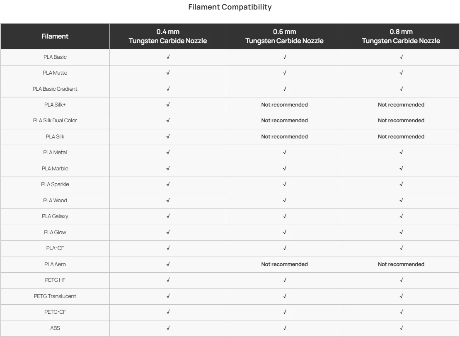Click the PLA Basic 0.4 mm checkmark
This screenshot has height=337, width=460.
coord(168,57)
